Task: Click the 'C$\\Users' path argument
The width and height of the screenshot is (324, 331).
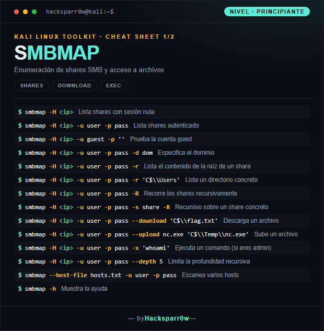Action: pyautogui.click(x=161, y=180)
